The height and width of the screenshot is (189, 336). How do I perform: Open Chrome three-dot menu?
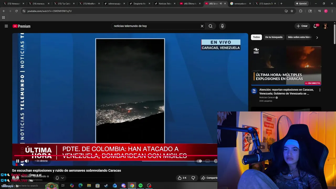tap(332, 11)
